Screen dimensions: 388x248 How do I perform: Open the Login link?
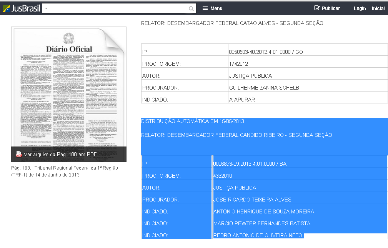pos(360,8)
